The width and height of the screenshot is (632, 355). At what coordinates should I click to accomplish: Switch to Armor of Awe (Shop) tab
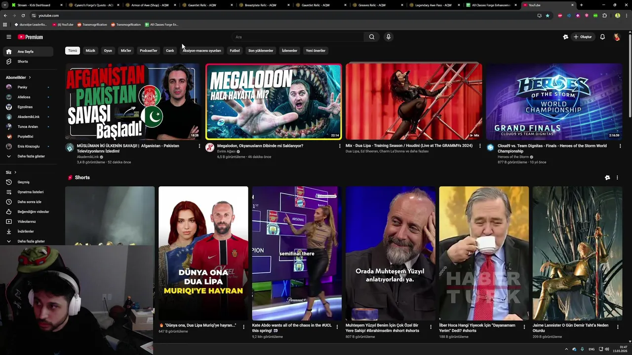coord(150,5)
